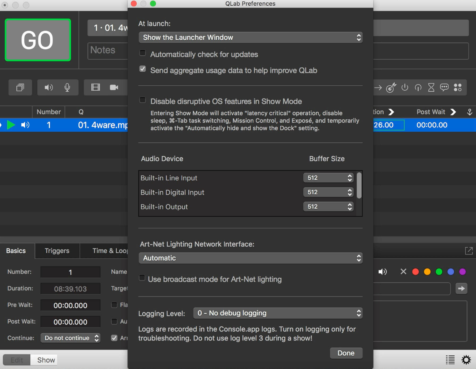Click the continue-mode anchor column icon
This screenshot has width=476, height=369.
click(x=470, y=112)
